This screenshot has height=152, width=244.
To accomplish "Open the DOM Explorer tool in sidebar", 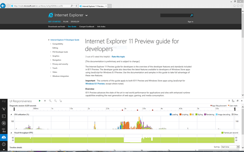I will pyautogui.click(x=4, y=109).
